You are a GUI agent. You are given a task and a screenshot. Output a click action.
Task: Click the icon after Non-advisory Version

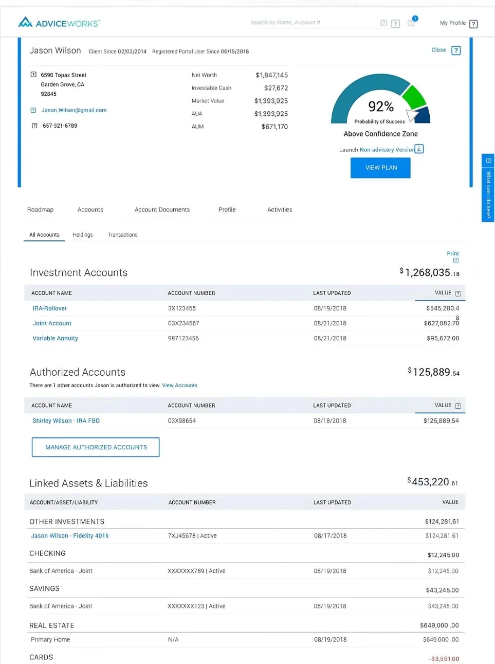point(419,149)
